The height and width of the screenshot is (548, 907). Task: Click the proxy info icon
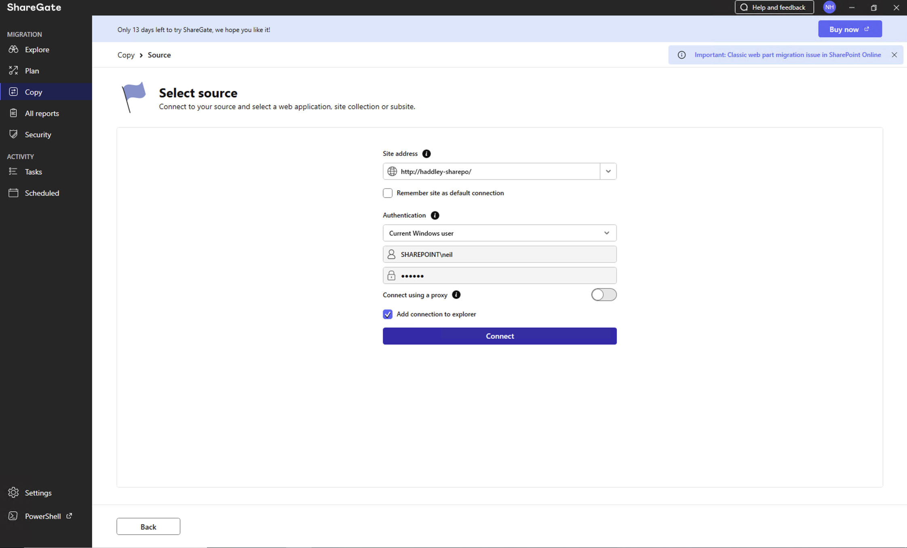click(456, 295)
